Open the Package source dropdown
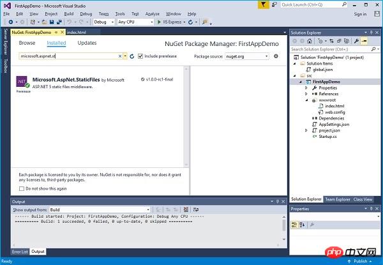 [246, 56]
